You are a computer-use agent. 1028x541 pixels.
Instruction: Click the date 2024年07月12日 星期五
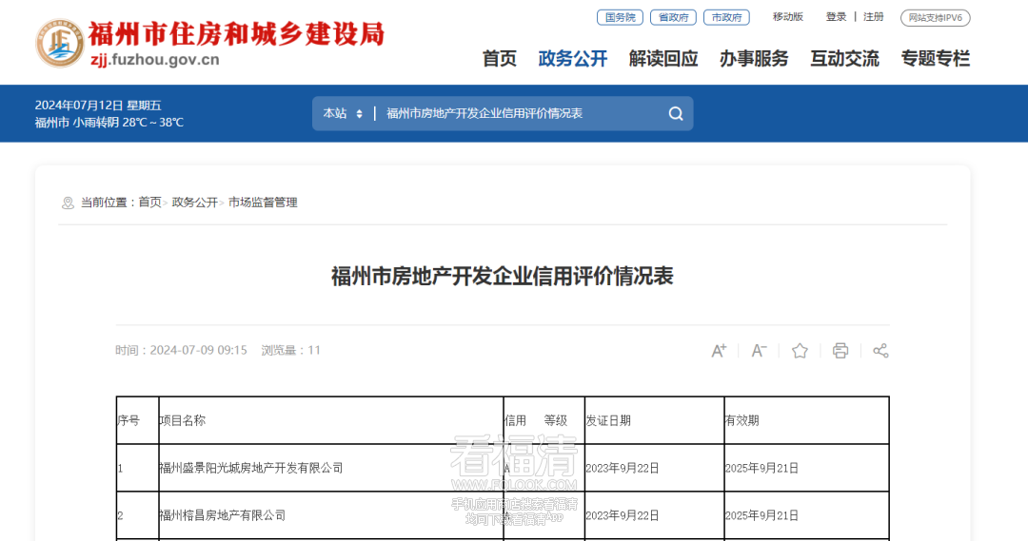[98, 106]
